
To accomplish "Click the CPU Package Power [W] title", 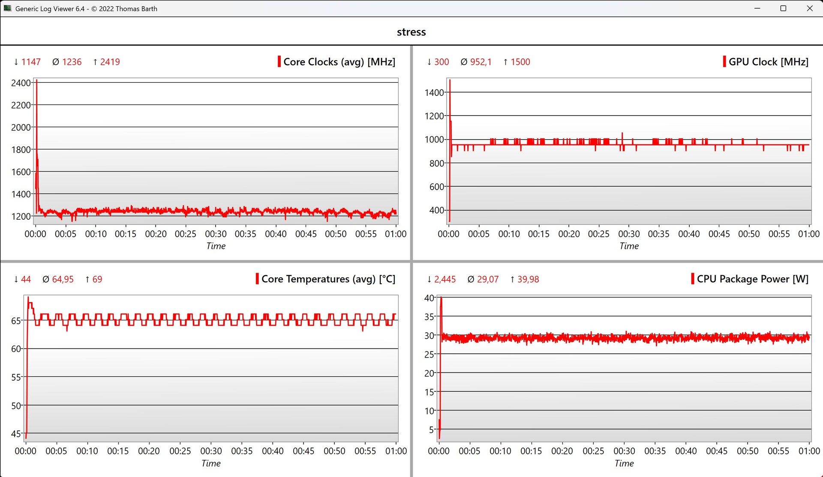I will point(752,279).
